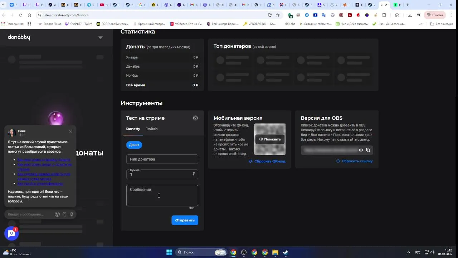Click Сбросить ссылку to reset the OBS link

(x=354, y=161)
